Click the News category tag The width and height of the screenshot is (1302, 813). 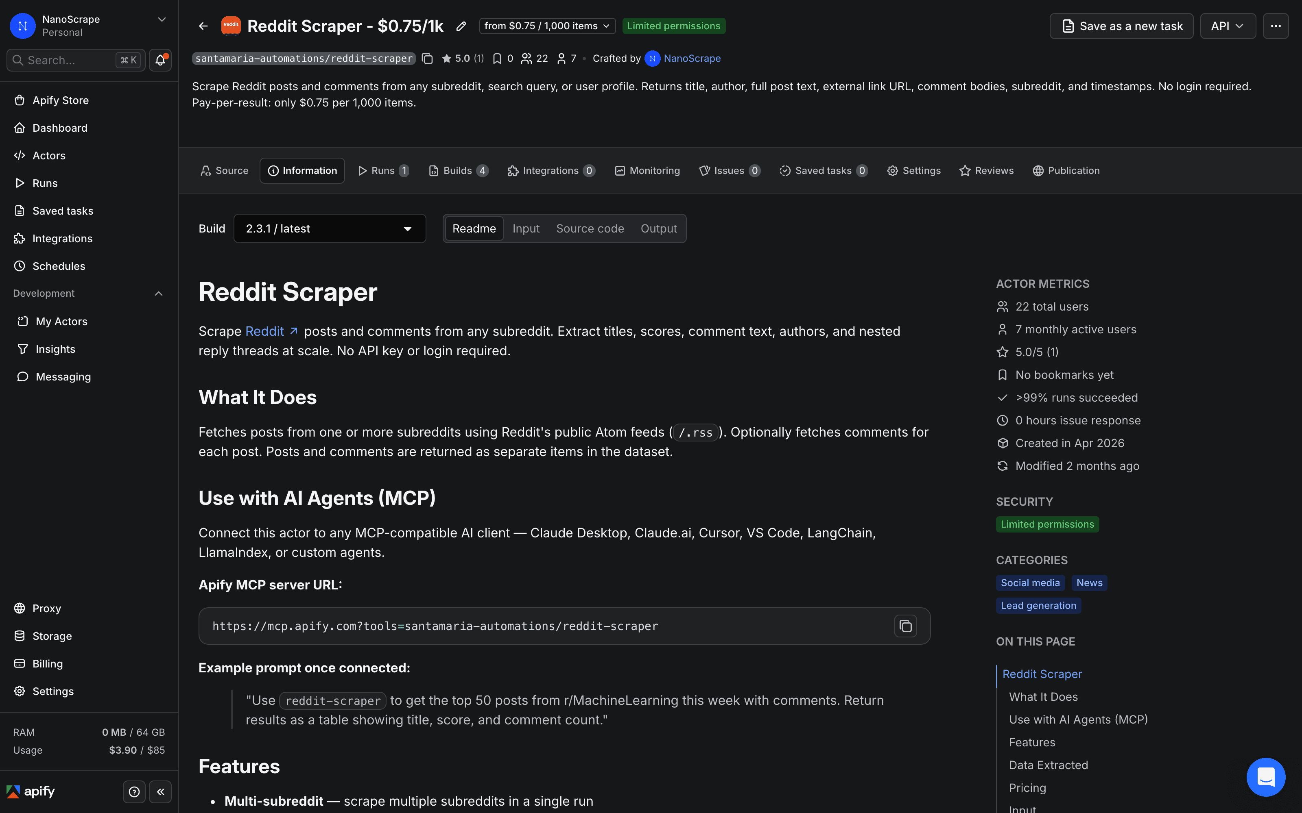(1089, 583)
